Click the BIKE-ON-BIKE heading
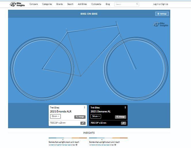This screenshot has height=148, width=191. [89, 14]
